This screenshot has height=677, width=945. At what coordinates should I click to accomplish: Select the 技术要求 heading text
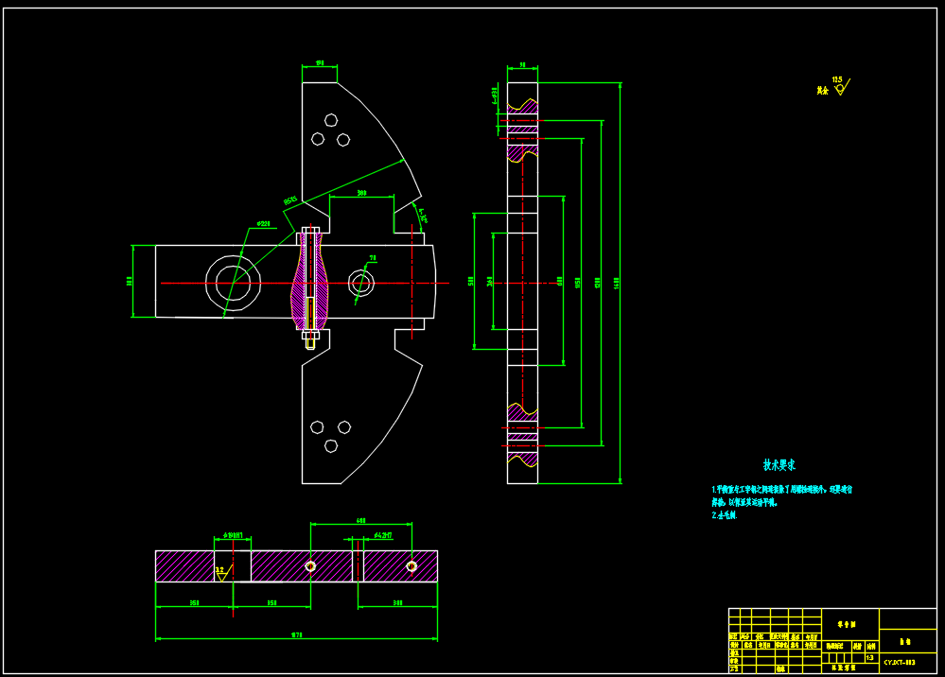[x=779, y=465]
